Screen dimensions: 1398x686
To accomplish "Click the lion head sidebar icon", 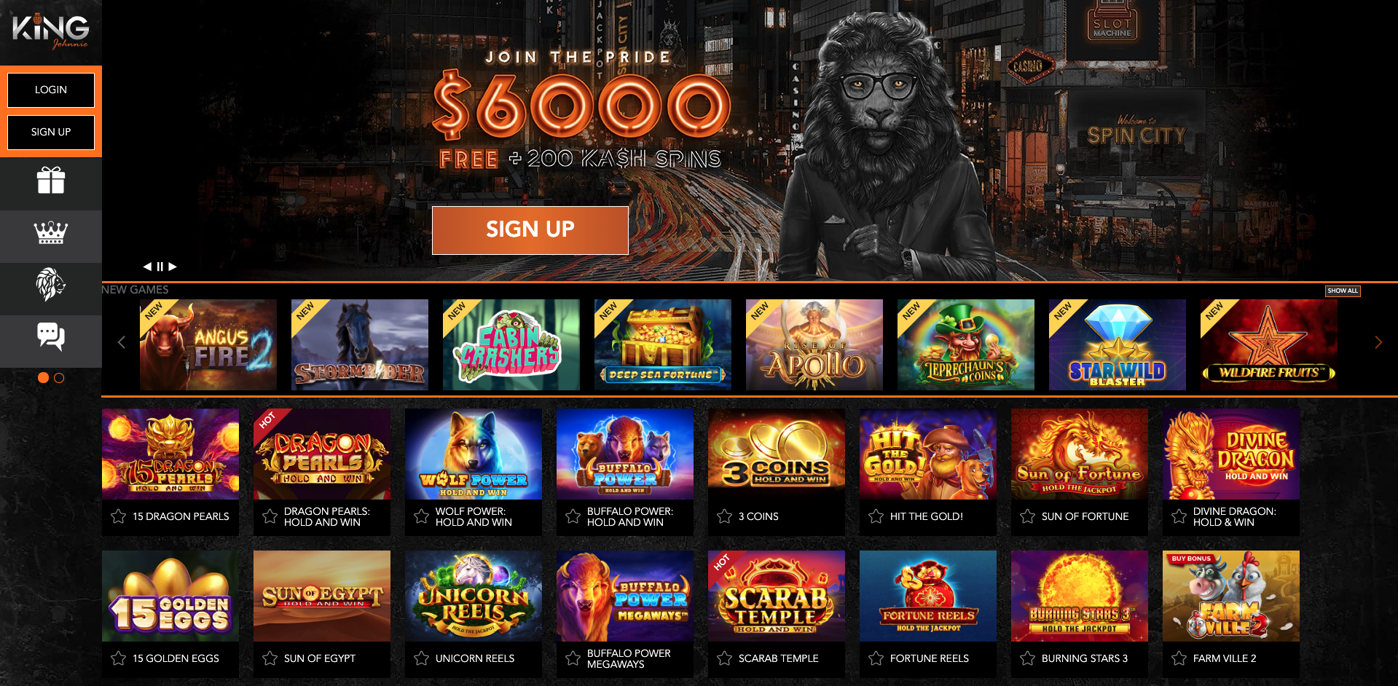I will pos(51,285).
